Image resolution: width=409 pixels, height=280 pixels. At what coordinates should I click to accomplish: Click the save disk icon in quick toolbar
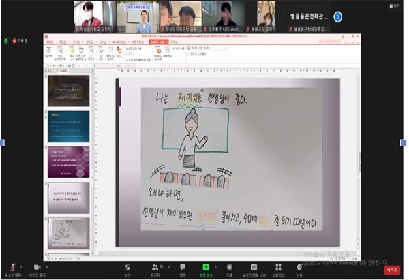[x=61, y=66]
